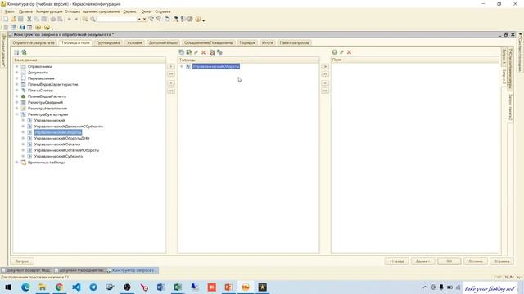Expand the Документы tree node
The height and width of the screenshot is (294, 524).
click(16, 73)
